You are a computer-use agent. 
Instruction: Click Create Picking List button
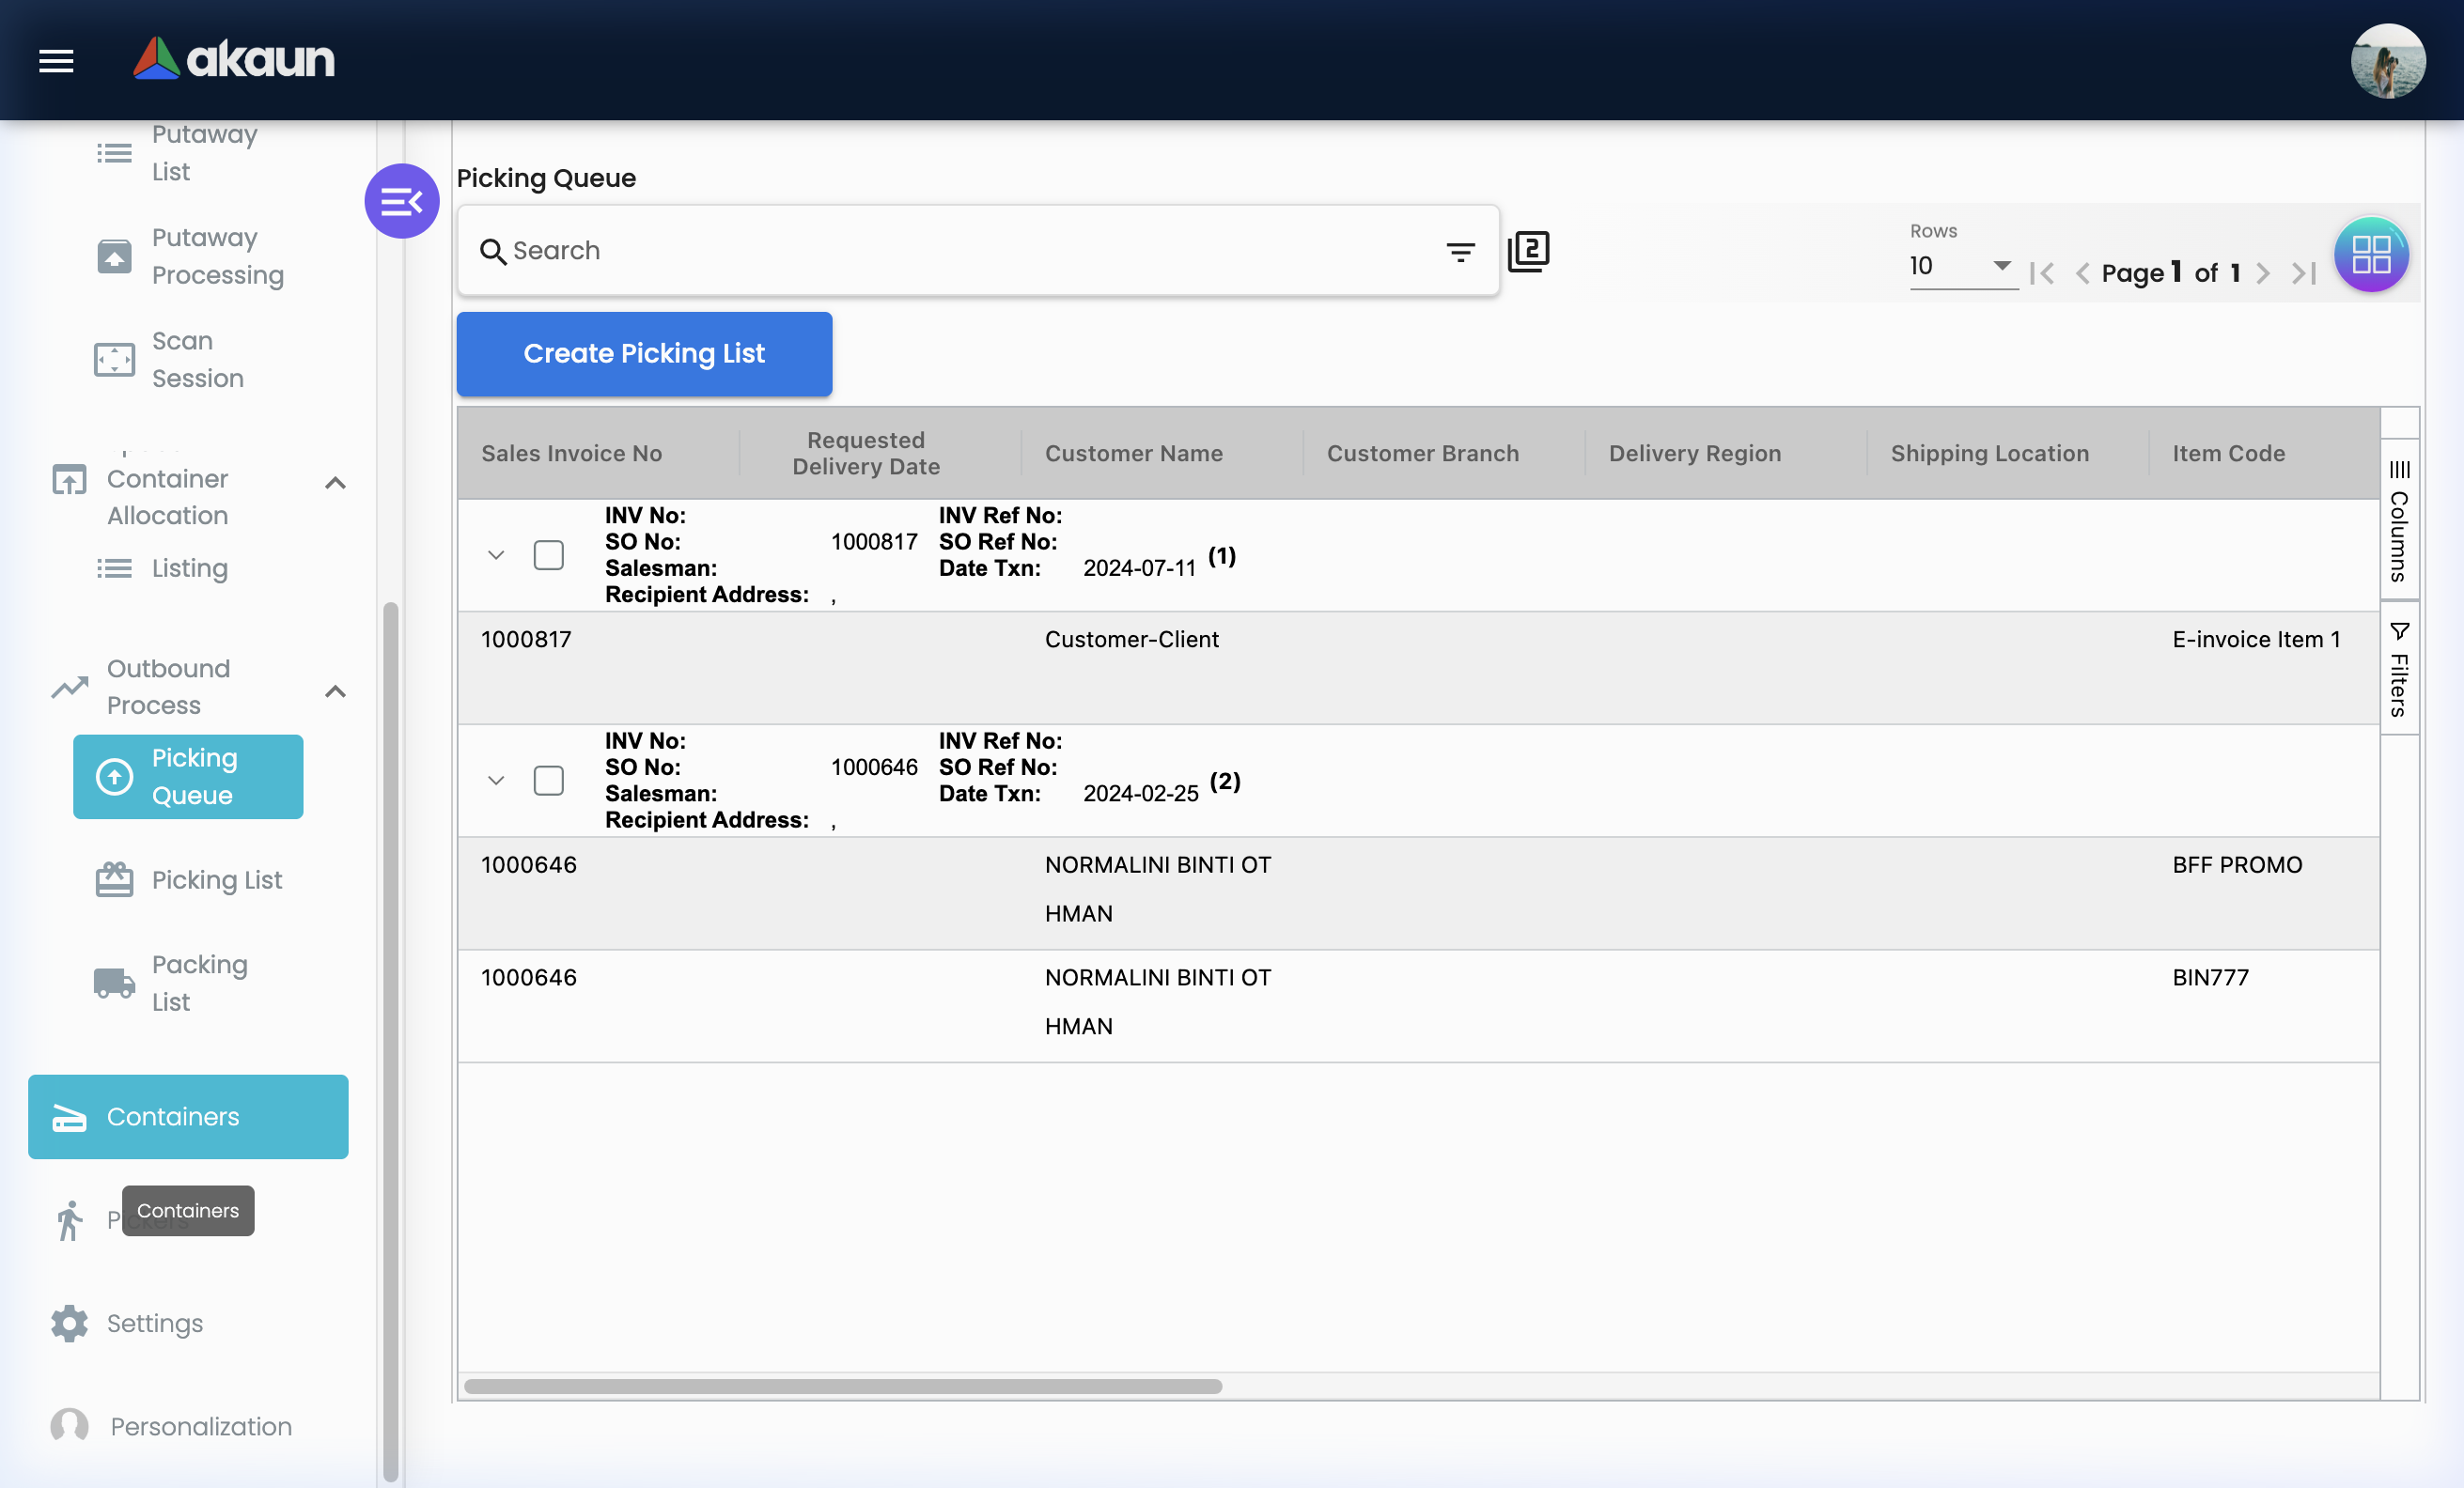(x=644, y=354)
